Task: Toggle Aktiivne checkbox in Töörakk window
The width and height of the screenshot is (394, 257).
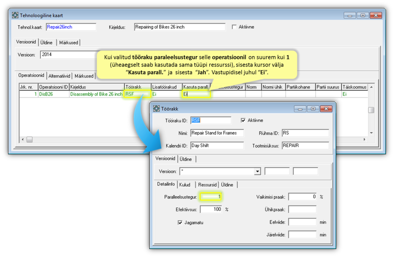Action: (x=243, y=120)
